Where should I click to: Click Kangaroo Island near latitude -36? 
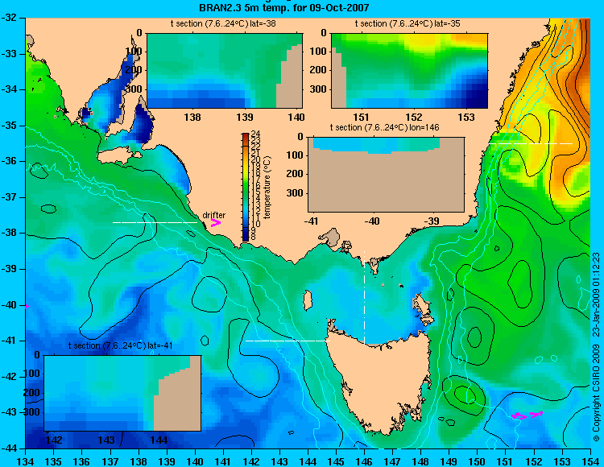[118, 156]
